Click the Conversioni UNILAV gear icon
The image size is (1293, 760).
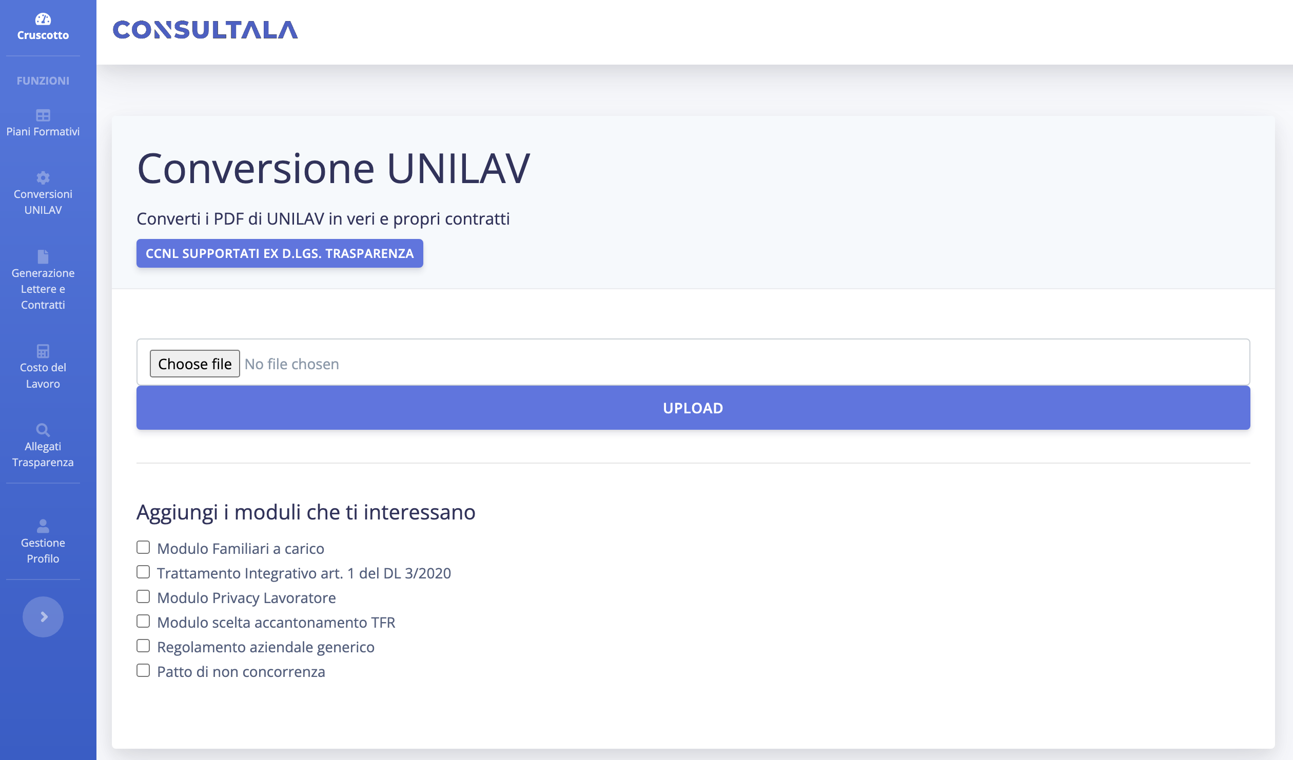coord(43,178)
